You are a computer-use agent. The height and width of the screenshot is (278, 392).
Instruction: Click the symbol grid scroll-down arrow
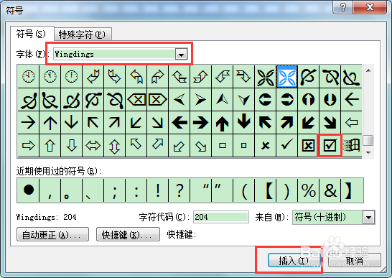point(368,152)
